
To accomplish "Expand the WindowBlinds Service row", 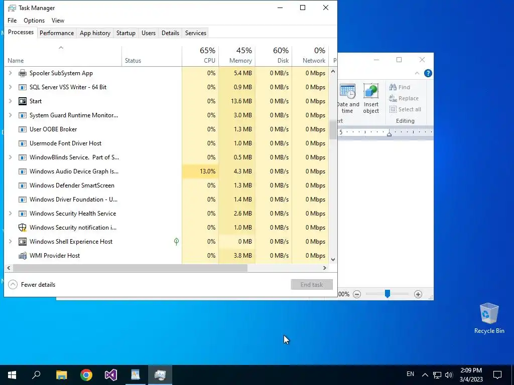I will 10,157.
